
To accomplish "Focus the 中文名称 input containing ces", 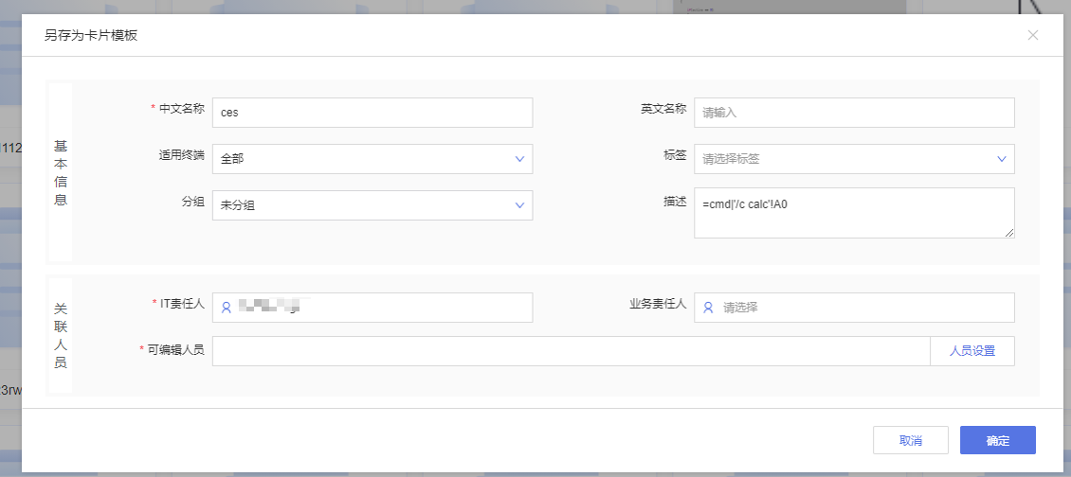I will pyautogui.click(x=372, y=113).
